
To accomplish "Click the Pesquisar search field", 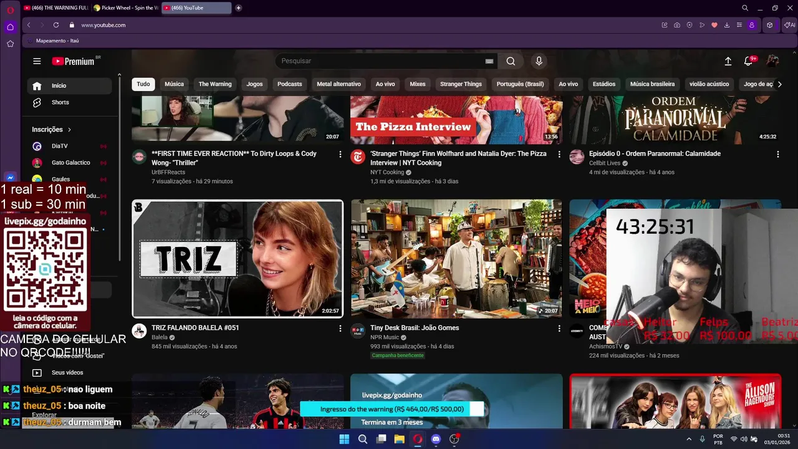I will (380, 61).
